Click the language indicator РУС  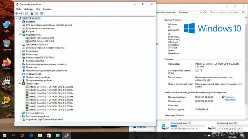coord(223,136)
